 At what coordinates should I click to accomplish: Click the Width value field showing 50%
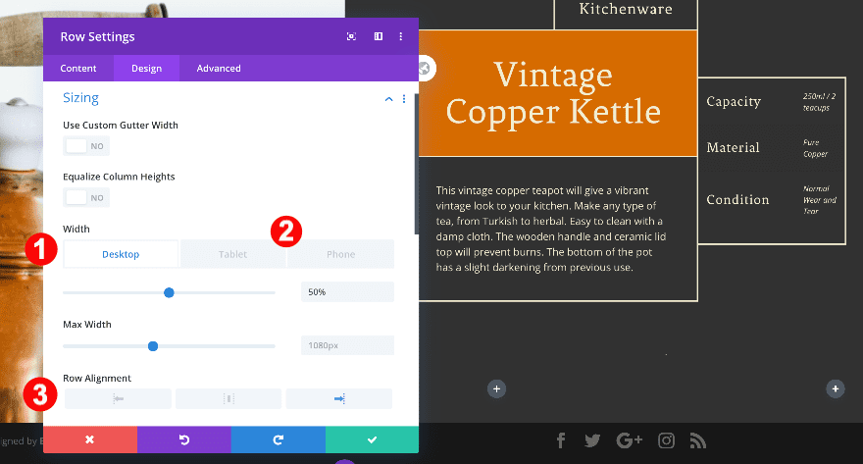[x=347, y=291]
